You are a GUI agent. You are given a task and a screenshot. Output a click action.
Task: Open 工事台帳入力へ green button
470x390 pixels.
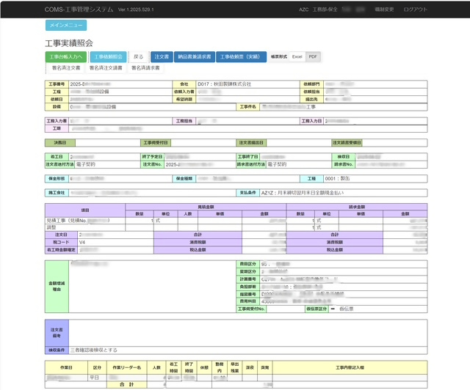click(67, 56)
